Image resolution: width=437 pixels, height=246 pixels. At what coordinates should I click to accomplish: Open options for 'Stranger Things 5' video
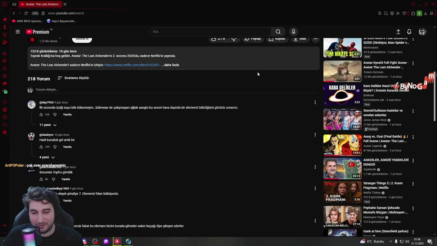pyautogui.click(x=413, y=184)
